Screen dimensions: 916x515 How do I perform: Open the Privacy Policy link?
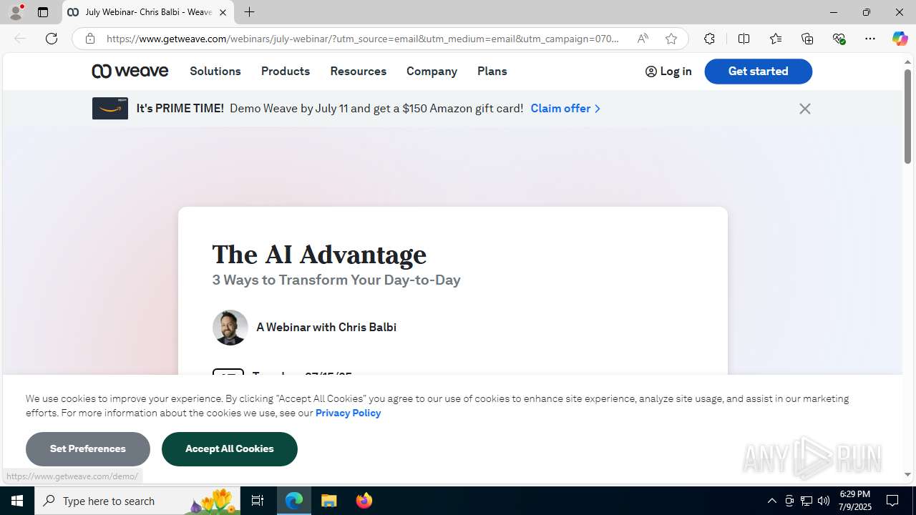(348, 413)
